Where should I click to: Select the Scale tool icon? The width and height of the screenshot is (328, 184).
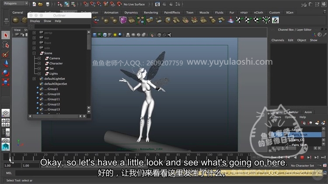coord(6,82)
